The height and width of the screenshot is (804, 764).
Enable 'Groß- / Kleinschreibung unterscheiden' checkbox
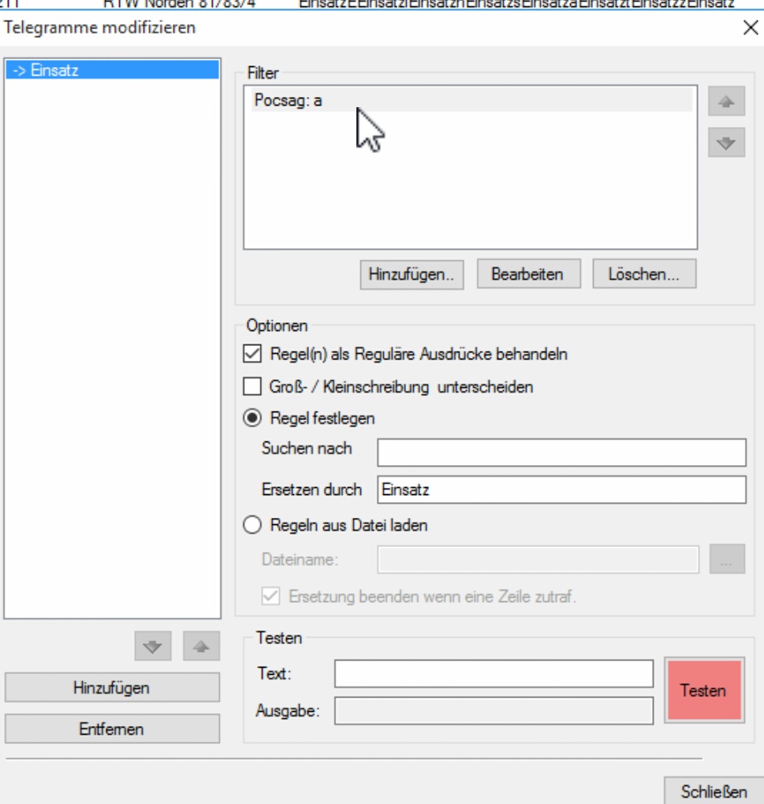(252, 387)
